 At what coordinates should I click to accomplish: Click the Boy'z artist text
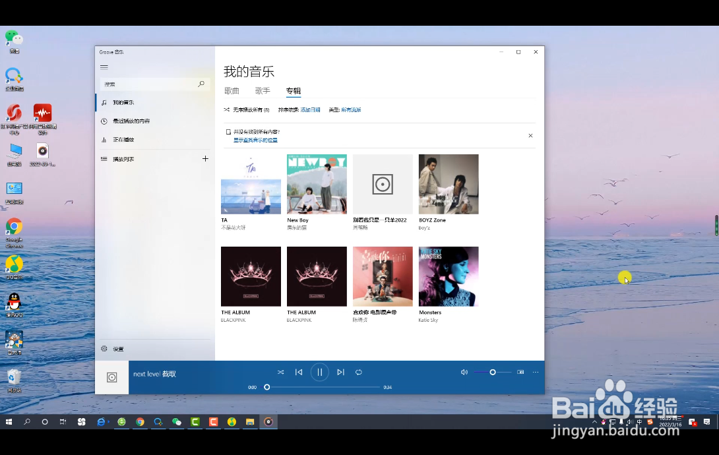tap(424, 228)
